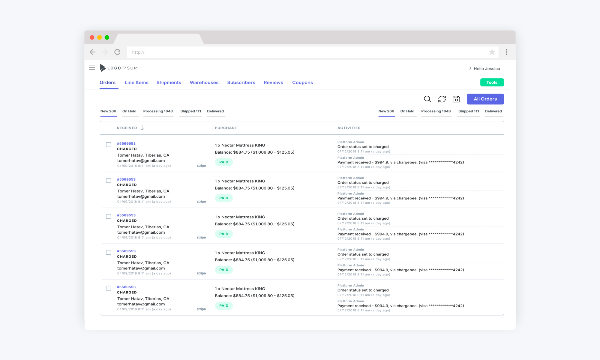Click the Logoipsum logo

point(119,68)
